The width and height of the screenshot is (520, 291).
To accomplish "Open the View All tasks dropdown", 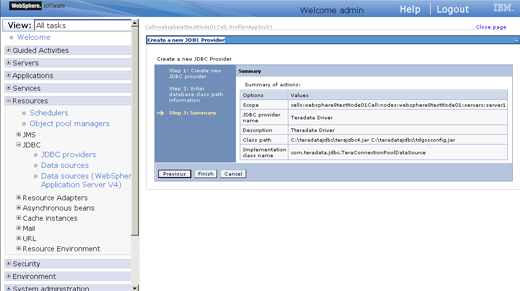I will coord(83,25).
